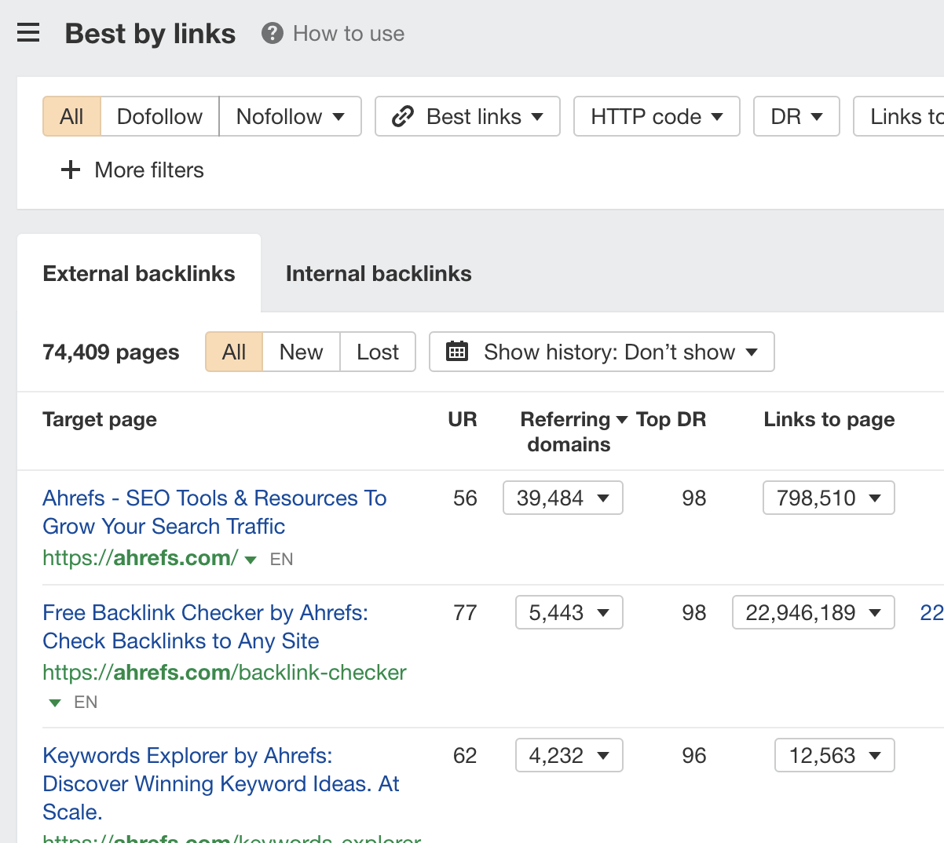
Task: Select the Dofollow filter
Action: click(x=159, y=116)
